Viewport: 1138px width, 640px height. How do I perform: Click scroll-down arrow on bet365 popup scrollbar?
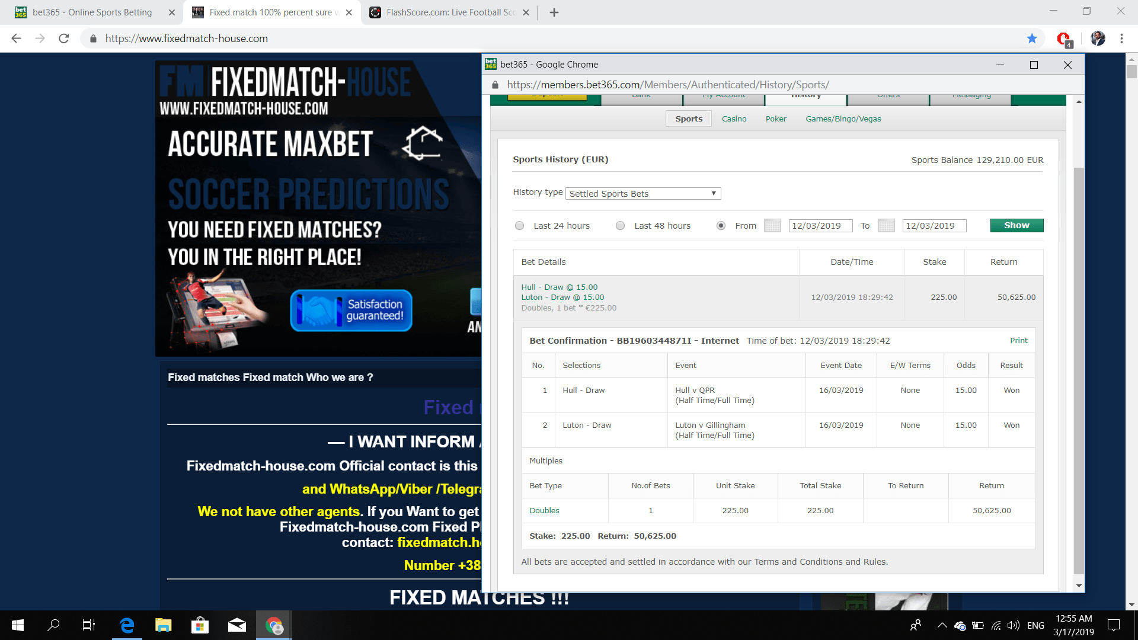point(1079,585)
